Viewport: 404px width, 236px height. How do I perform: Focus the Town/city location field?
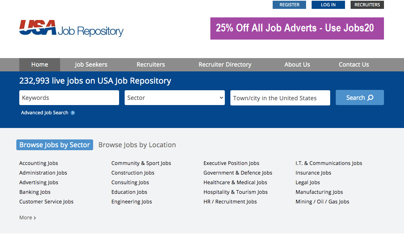tap(280, 98)
